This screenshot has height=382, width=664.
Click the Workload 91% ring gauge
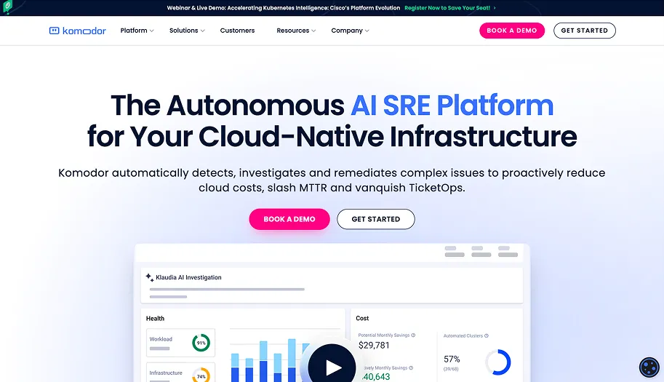201,343
